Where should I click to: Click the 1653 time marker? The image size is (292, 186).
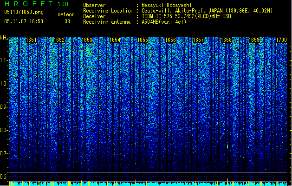click(87, 40)
